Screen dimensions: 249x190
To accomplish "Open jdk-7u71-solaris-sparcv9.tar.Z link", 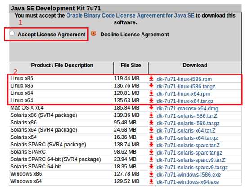I will (x=190, y=160).
